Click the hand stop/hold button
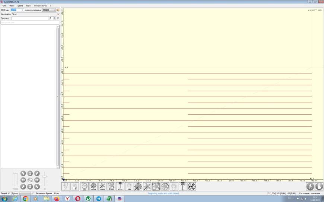The image size is (324, 202). tap(319, 186)
